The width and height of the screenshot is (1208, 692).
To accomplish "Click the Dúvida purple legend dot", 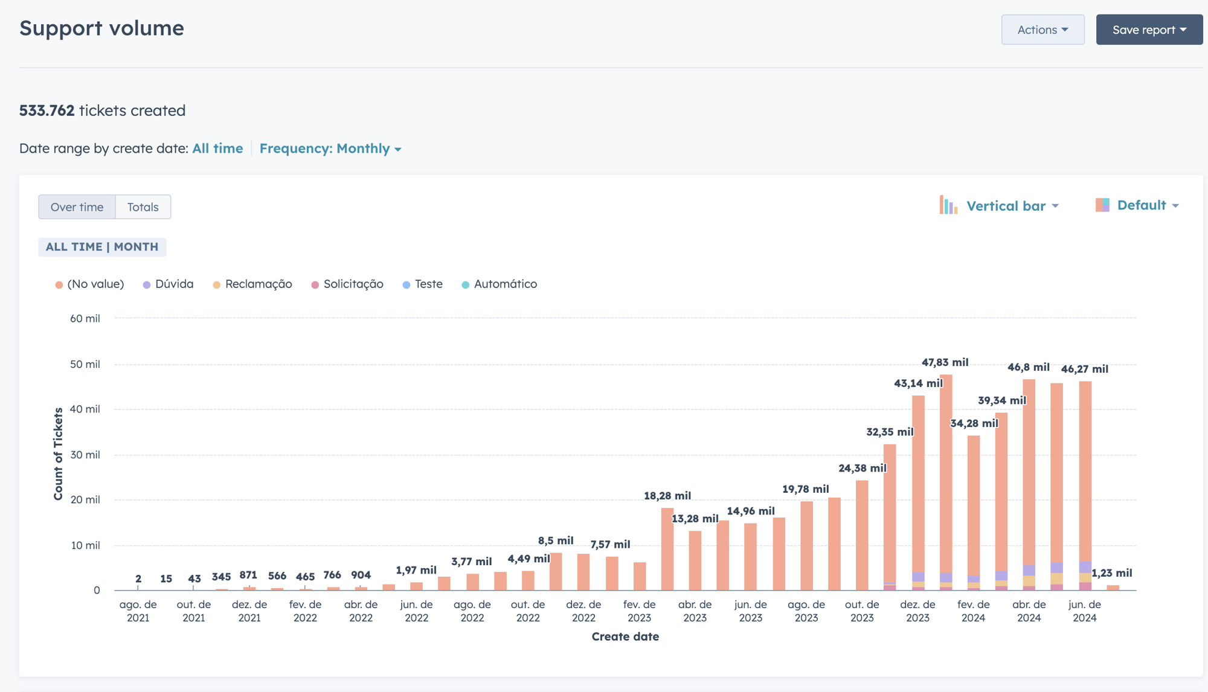I will pos(147,285).
